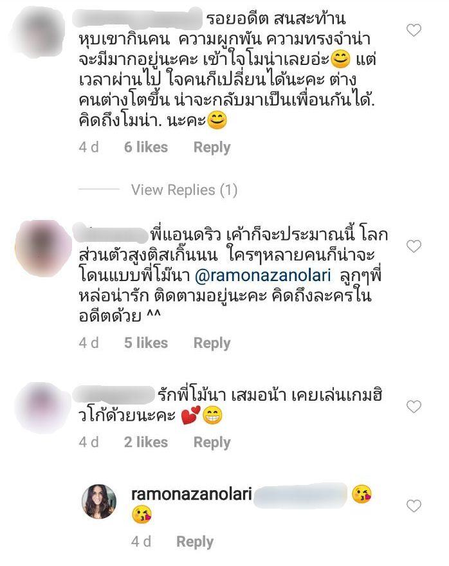View who gave 2 likes

(x=146, y=443)
